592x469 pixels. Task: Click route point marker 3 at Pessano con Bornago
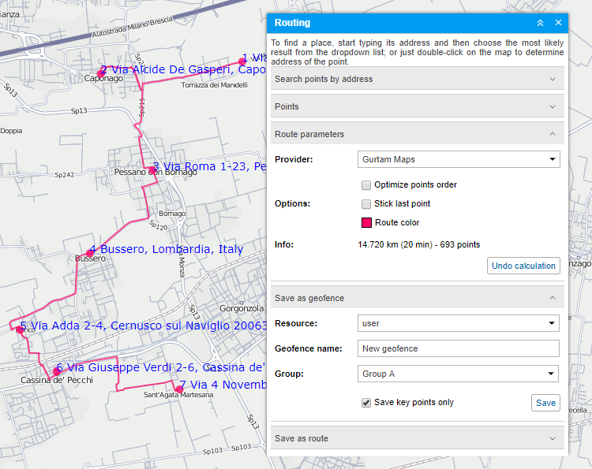coord(152,170)
